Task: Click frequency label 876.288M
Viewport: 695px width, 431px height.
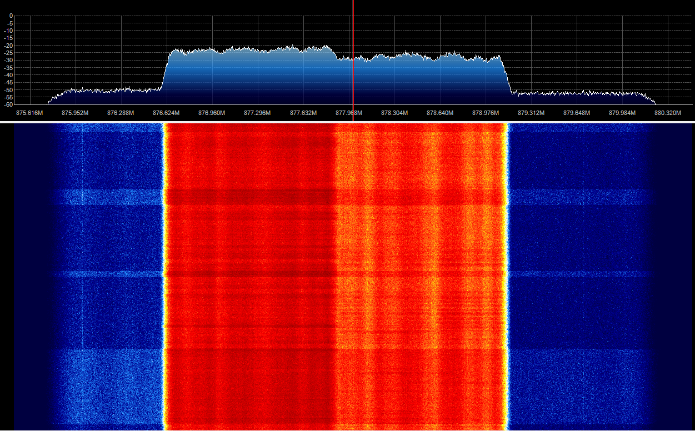Action: (x=121, y=113)
